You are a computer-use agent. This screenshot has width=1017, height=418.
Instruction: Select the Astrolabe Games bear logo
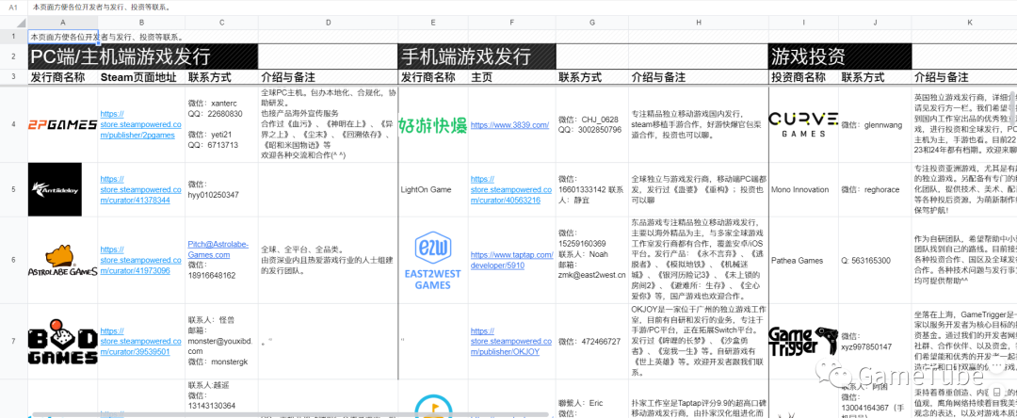pos(63,261)
